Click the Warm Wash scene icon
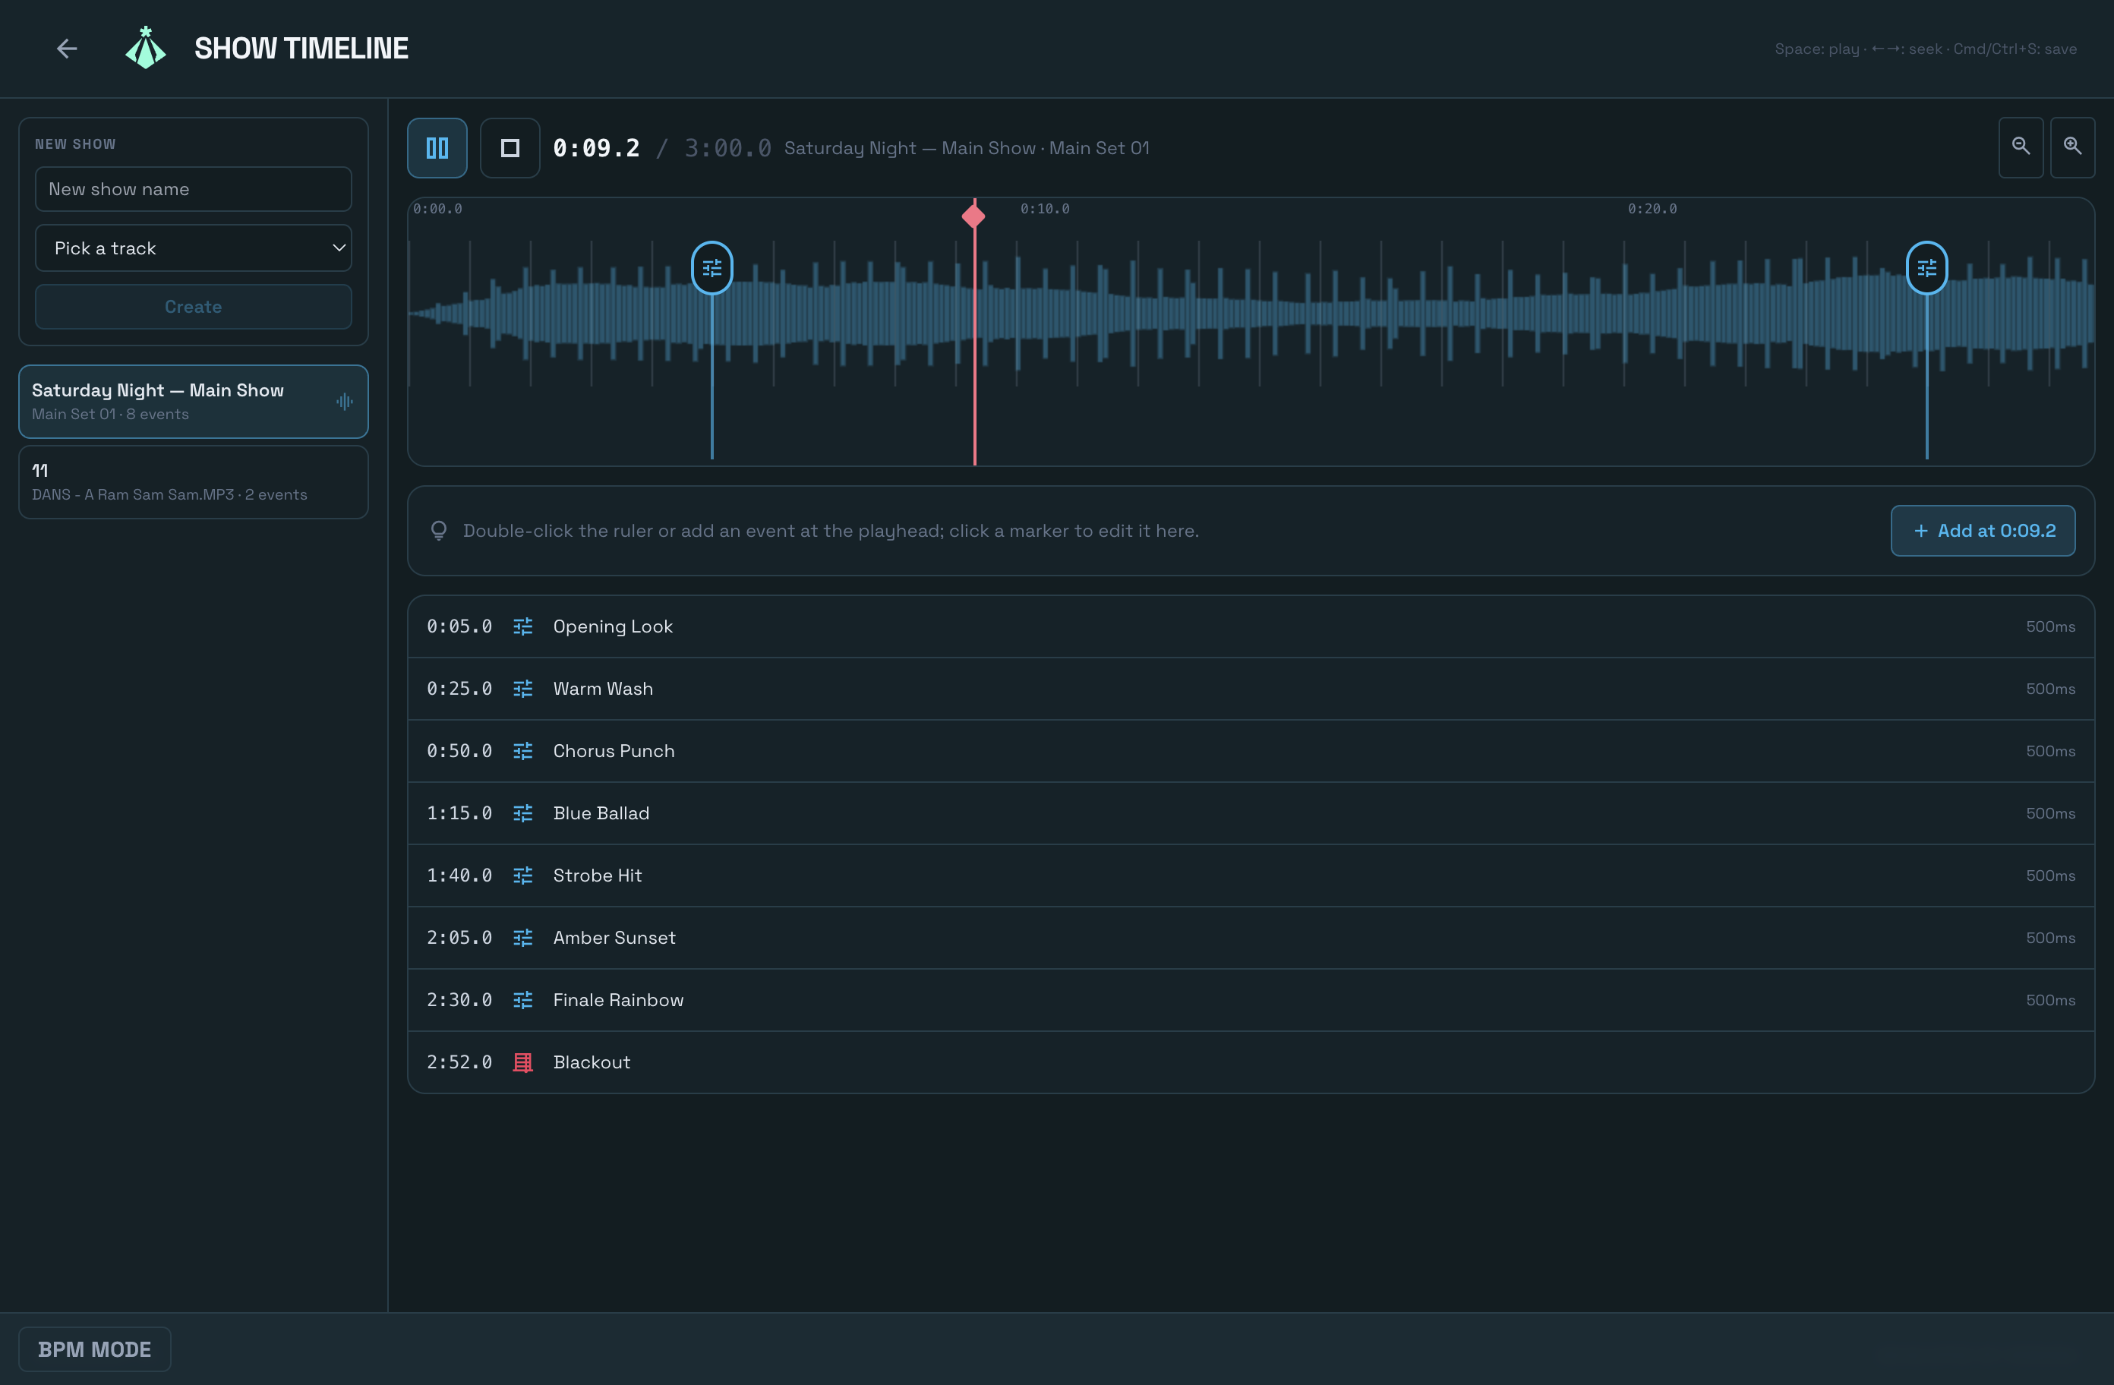 tap(523, 689)
